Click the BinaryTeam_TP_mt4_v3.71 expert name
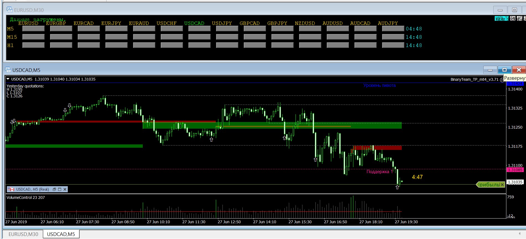 point(475,79)
